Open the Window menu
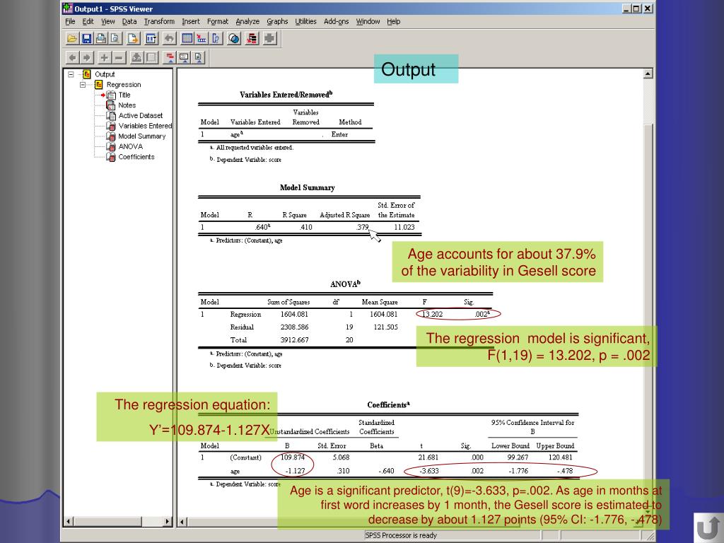Image resolution: width=724 pixels, height=543 pixels. [368, 21]
